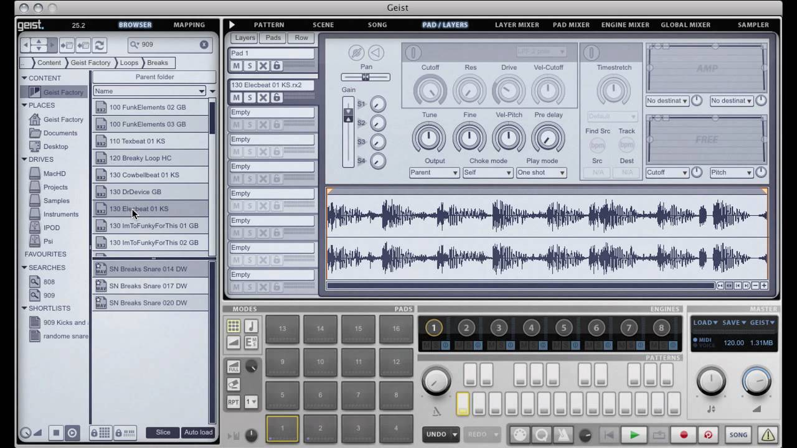The height and width of the screenshot is (448, 797).
Task: Click the SONG button in transport
Action: [738, 435]
